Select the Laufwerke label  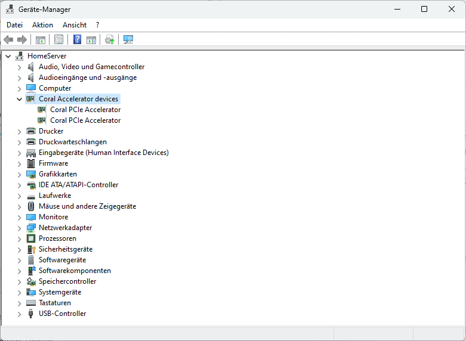(x=55, y=196)
